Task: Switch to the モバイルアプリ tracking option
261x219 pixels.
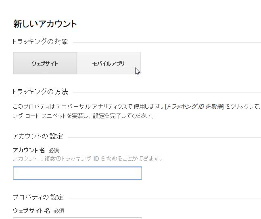Action: point(109,63)
